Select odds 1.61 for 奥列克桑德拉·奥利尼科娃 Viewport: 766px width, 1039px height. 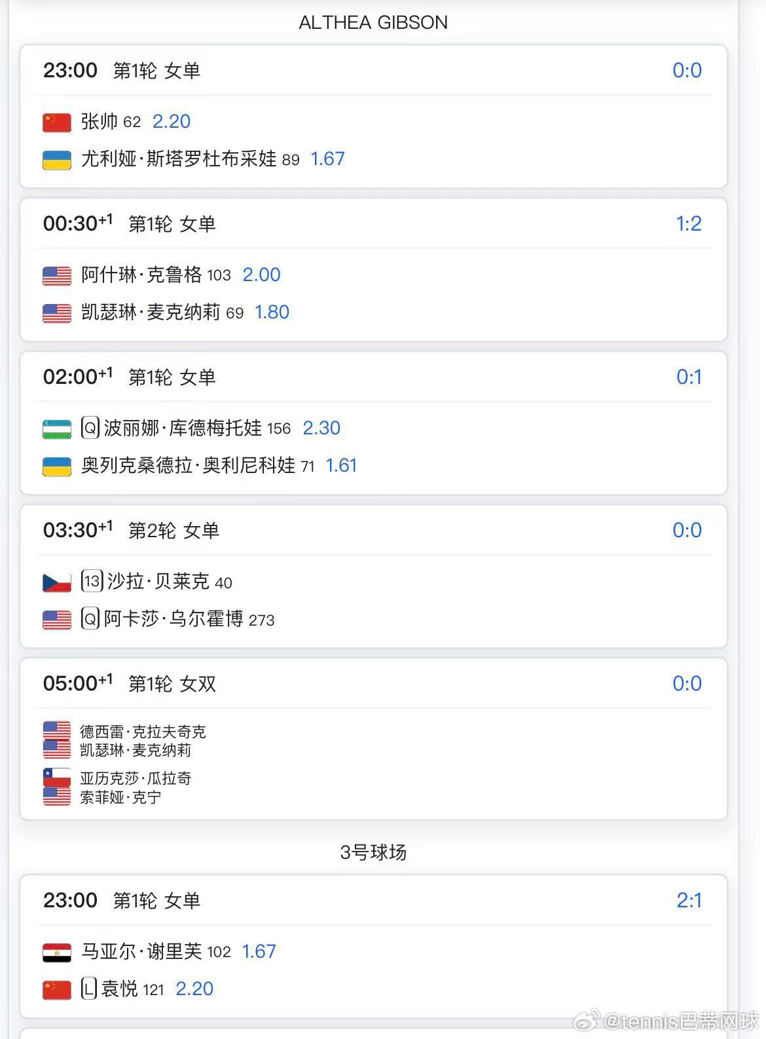pos(341,465)
